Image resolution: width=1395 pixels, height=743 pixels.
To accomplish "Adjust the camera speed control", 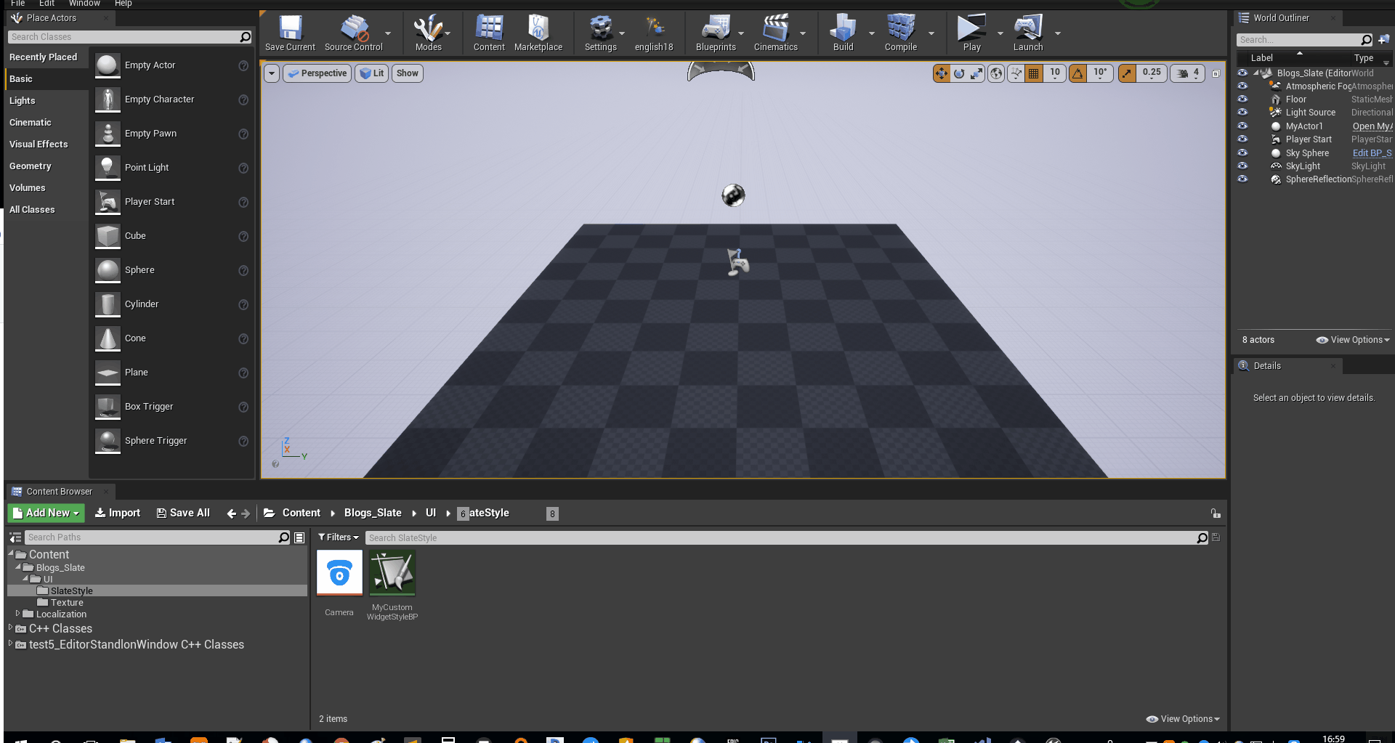I will point(1187,73).
